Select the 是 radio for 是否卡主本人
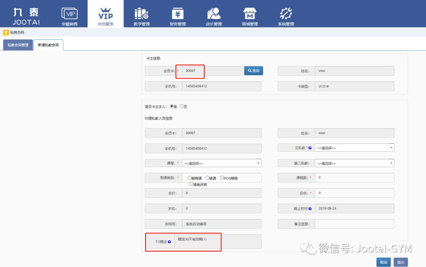426x267 pixels. point(171,106)
